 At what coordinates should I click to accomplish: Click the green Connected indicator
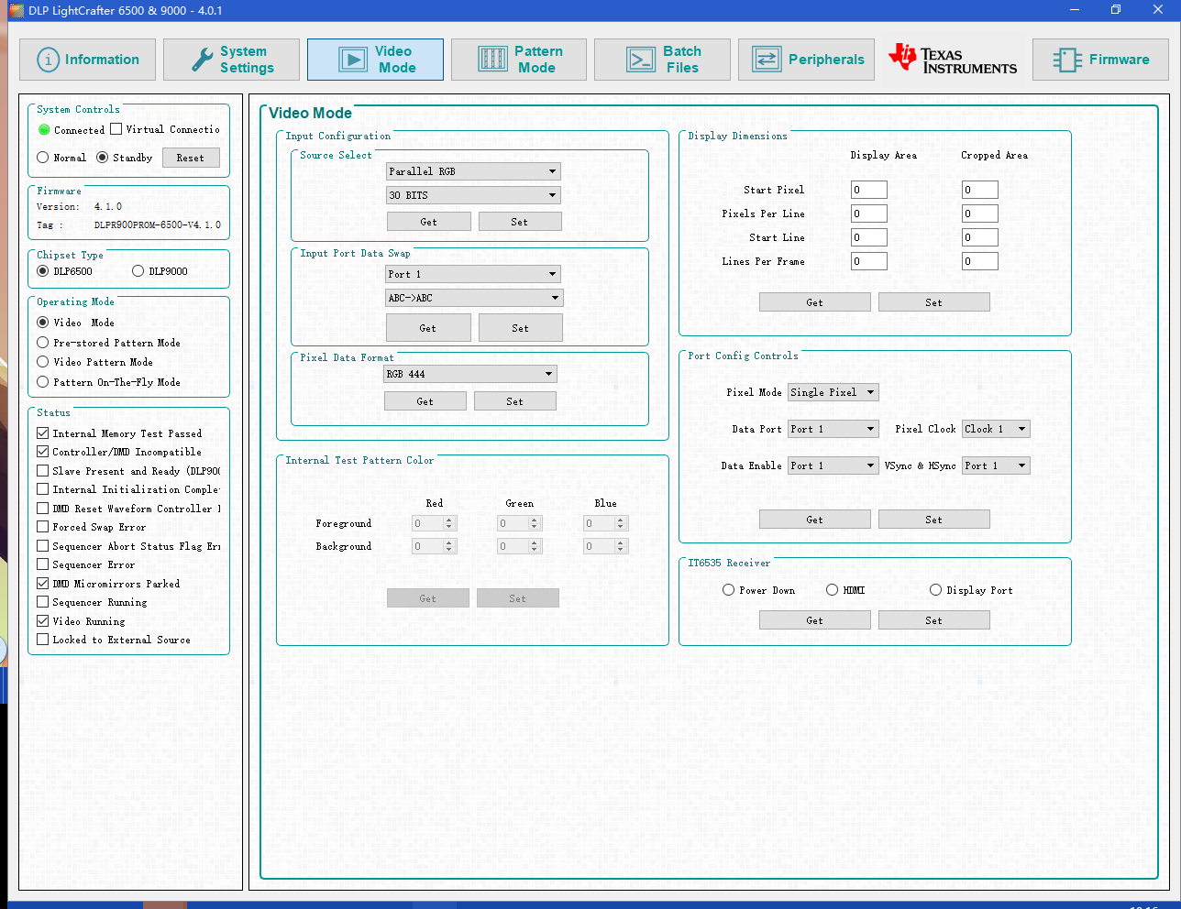tap(44, 130)
